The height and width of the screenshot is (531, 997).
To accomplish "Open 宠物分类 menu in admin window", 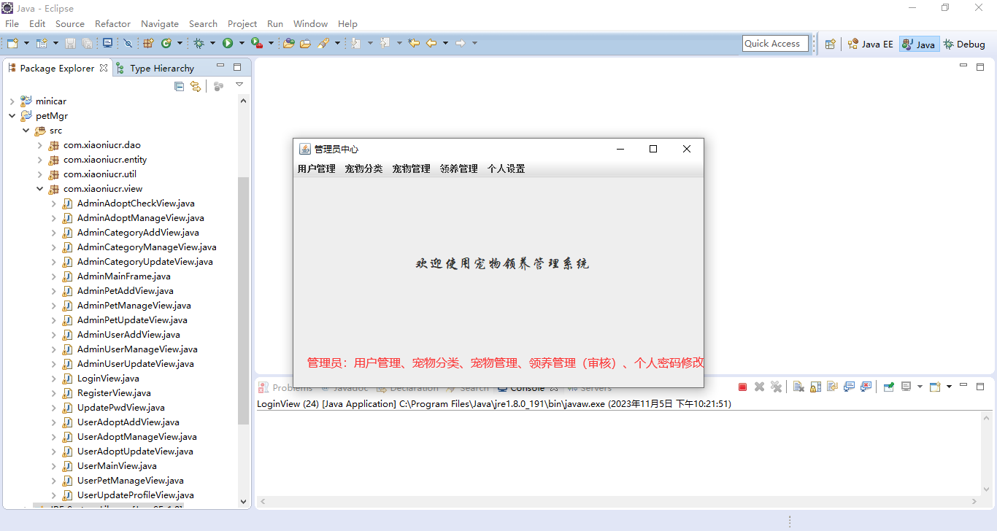I will (x=364, y=168).
